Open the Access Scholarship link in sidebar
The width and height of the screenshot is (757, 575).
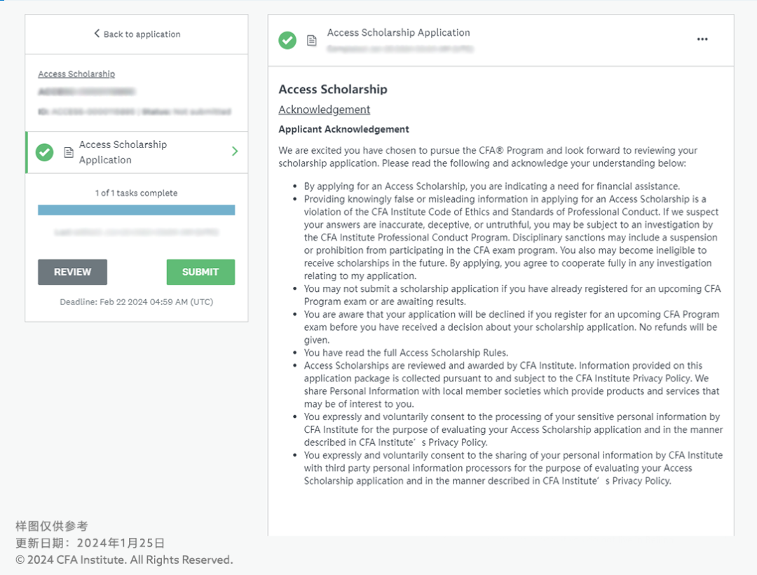click(76, 74)
